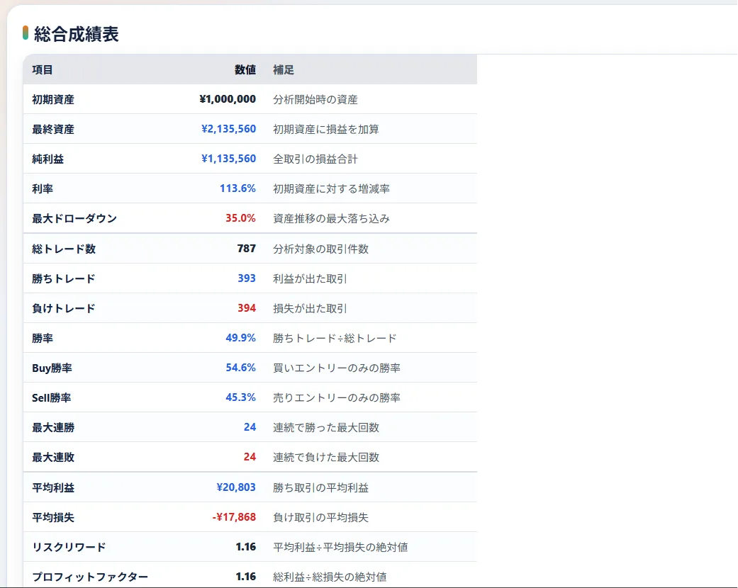Click the 総合成績表 heading
Viewport: 738px width, 588px height.
(x=77, y=34)
